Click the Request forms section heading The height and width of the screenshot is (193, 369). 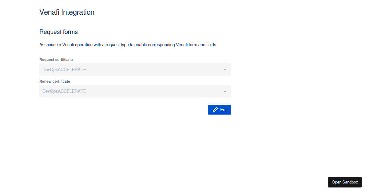point(58,32)
